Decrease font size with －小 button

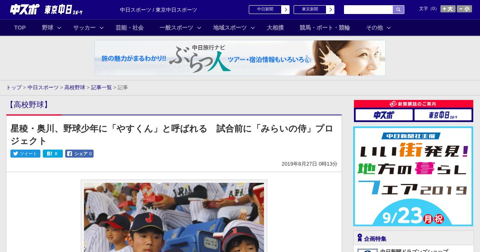464,9
